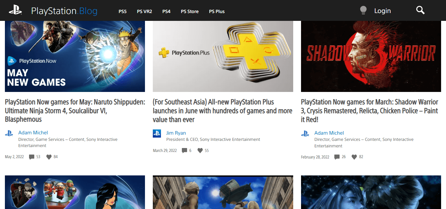The height and width of the screenshot is (209, 446).
Task: Read PlayStation Now games for May headline
Action: click(75, 111)
